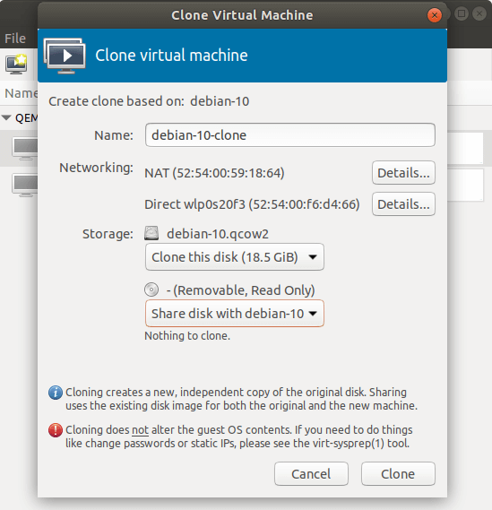Click the 'Create clone based on: debian-10' text
Image resolution: width=492 pixels, height=510 pixels.
(x=149, y=101)
